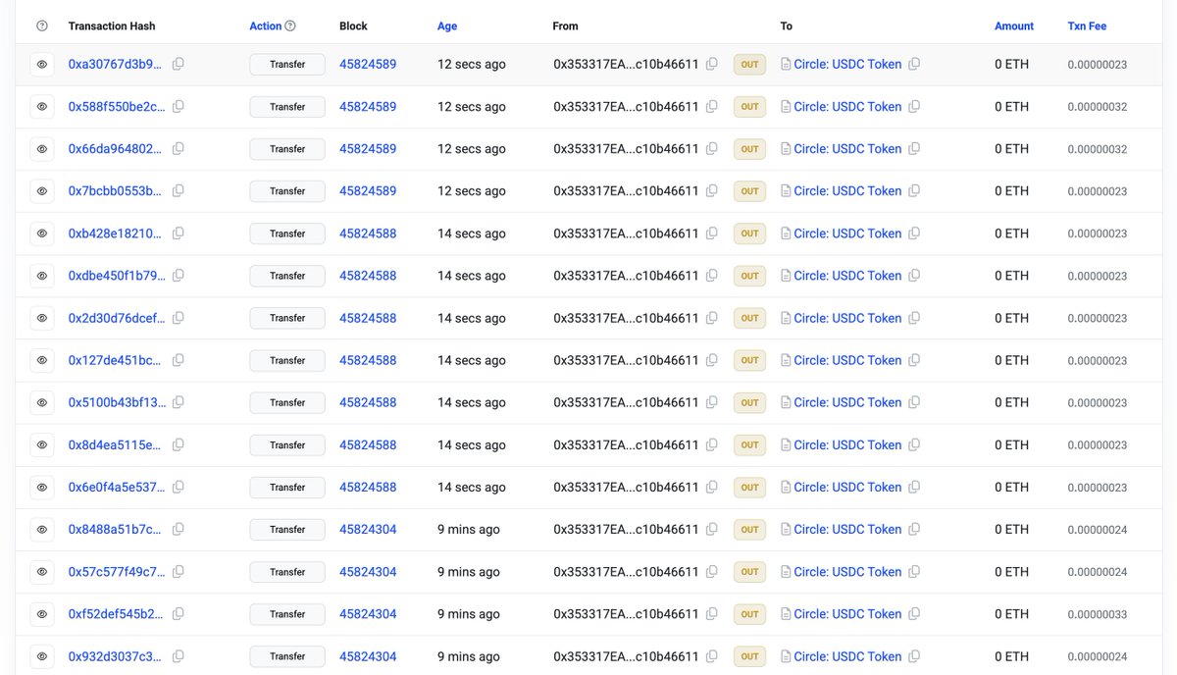
Task: Click fee 0.00000033 in row 0xf52def545b2
Action: coord(1098,614)
